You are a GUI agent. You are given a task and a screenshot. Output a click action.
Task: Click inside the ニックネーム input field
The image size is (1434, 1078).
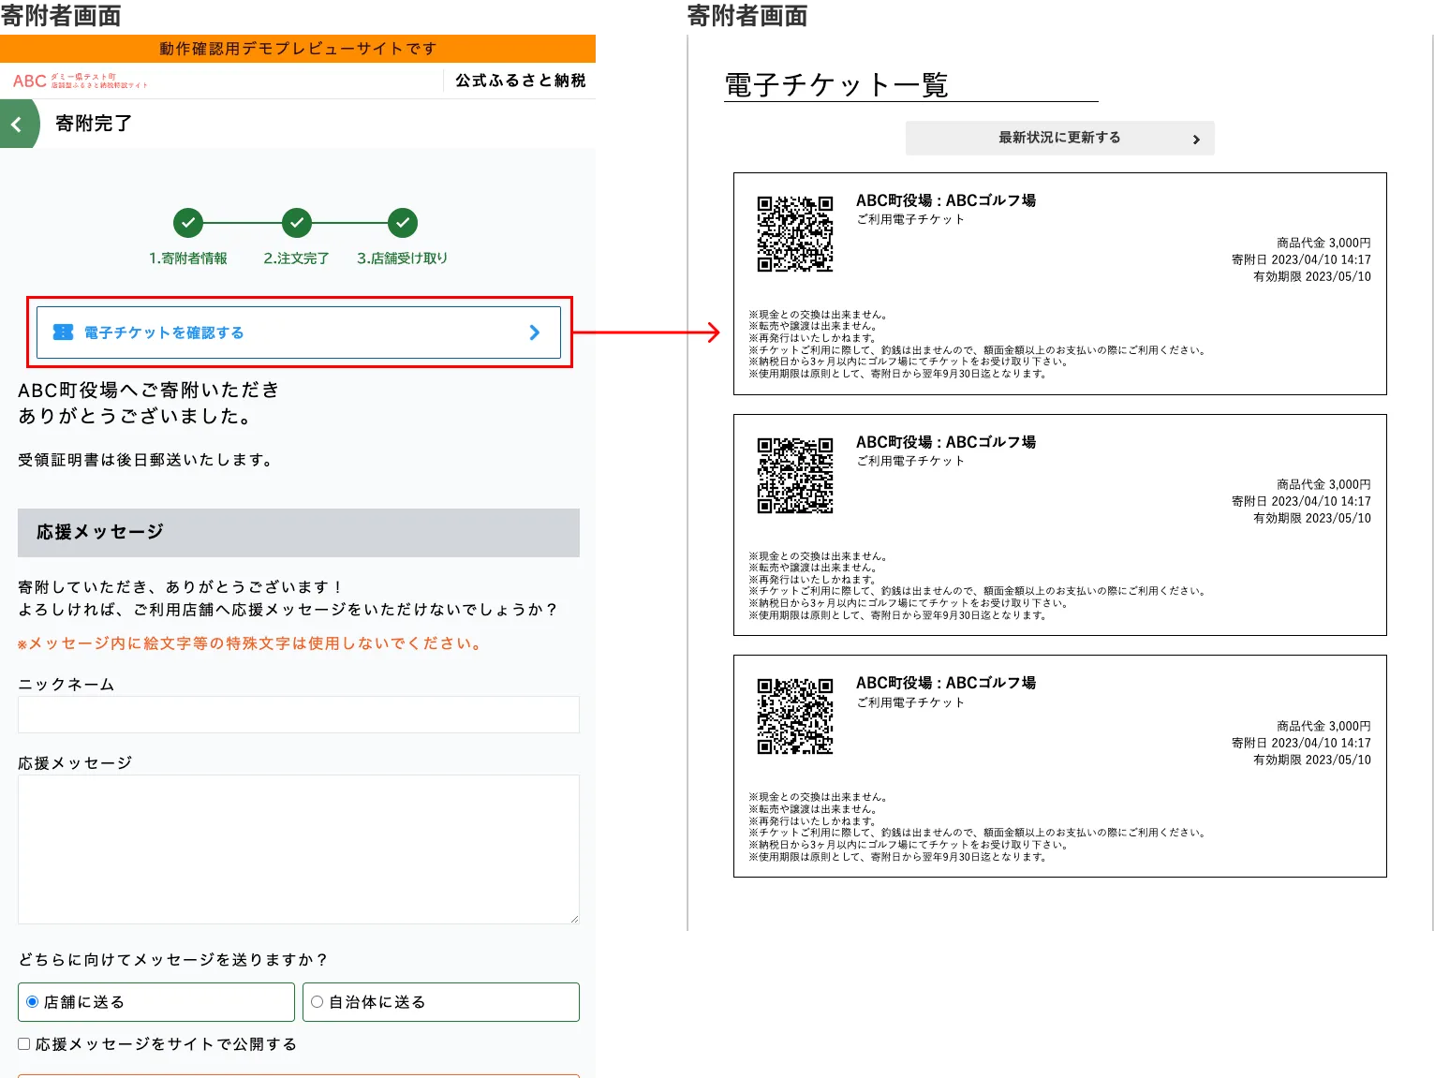click(x=298, y=714)
